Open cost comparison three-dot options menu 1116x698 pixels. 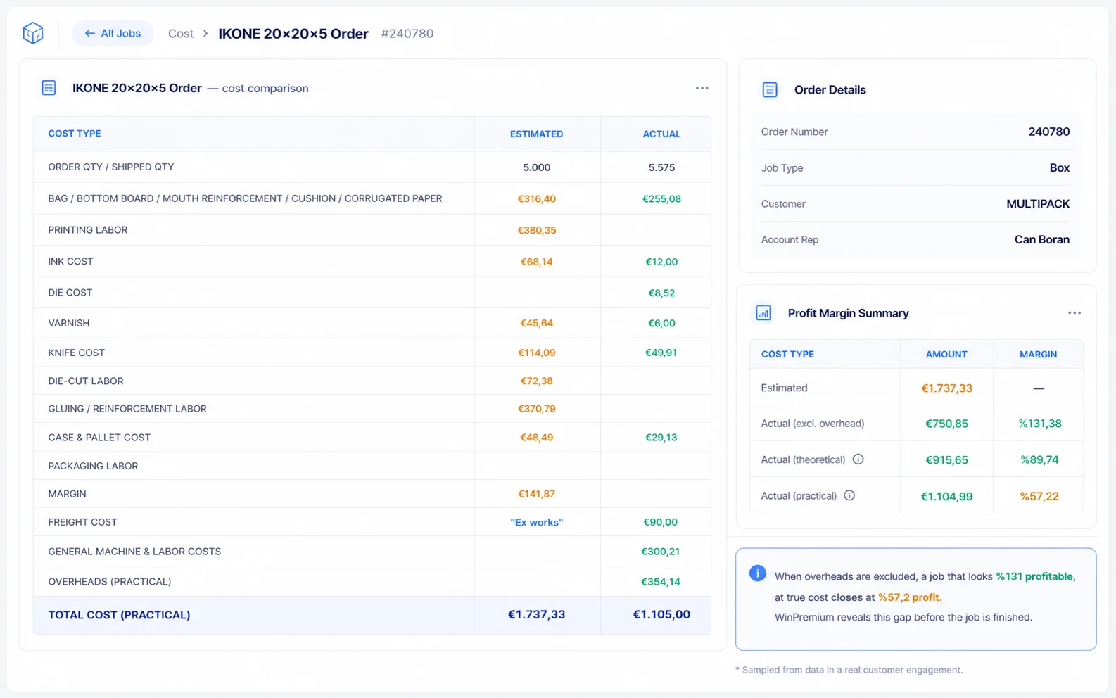[702, 88]
